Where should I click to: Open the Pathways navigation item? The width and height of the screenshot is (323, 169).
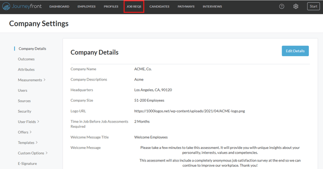click(x=186, y=7)
